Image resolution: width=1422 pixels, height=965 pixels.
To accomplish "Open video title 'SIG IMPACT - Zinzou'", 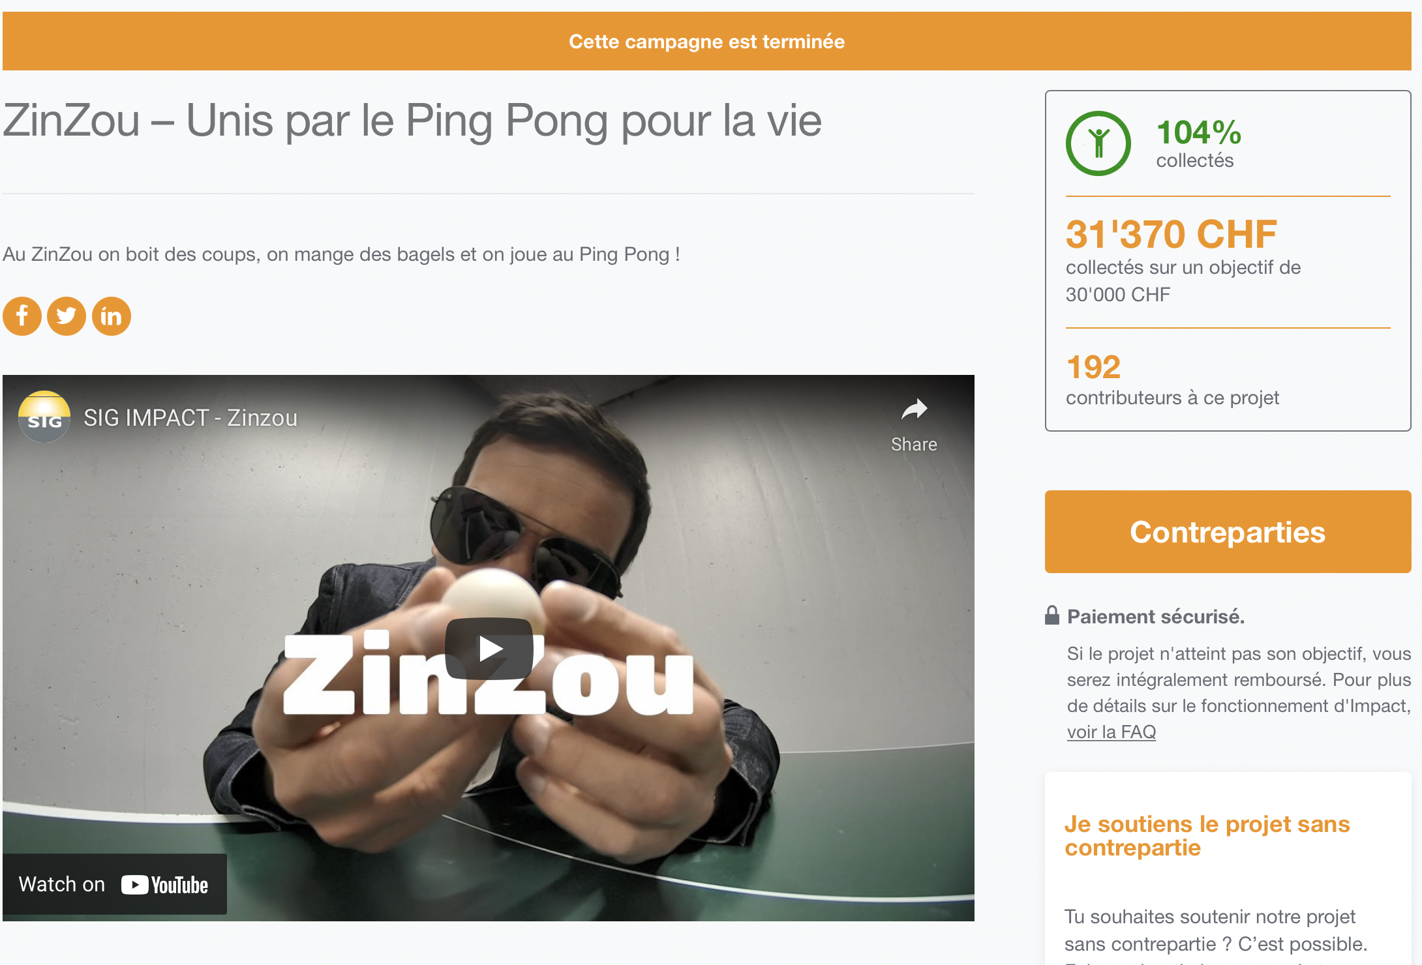I will [190, 418].
